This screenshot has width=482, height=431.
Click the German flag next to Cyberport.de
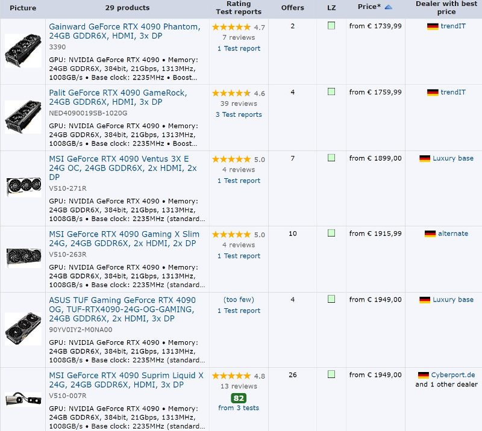coord(423,375)
